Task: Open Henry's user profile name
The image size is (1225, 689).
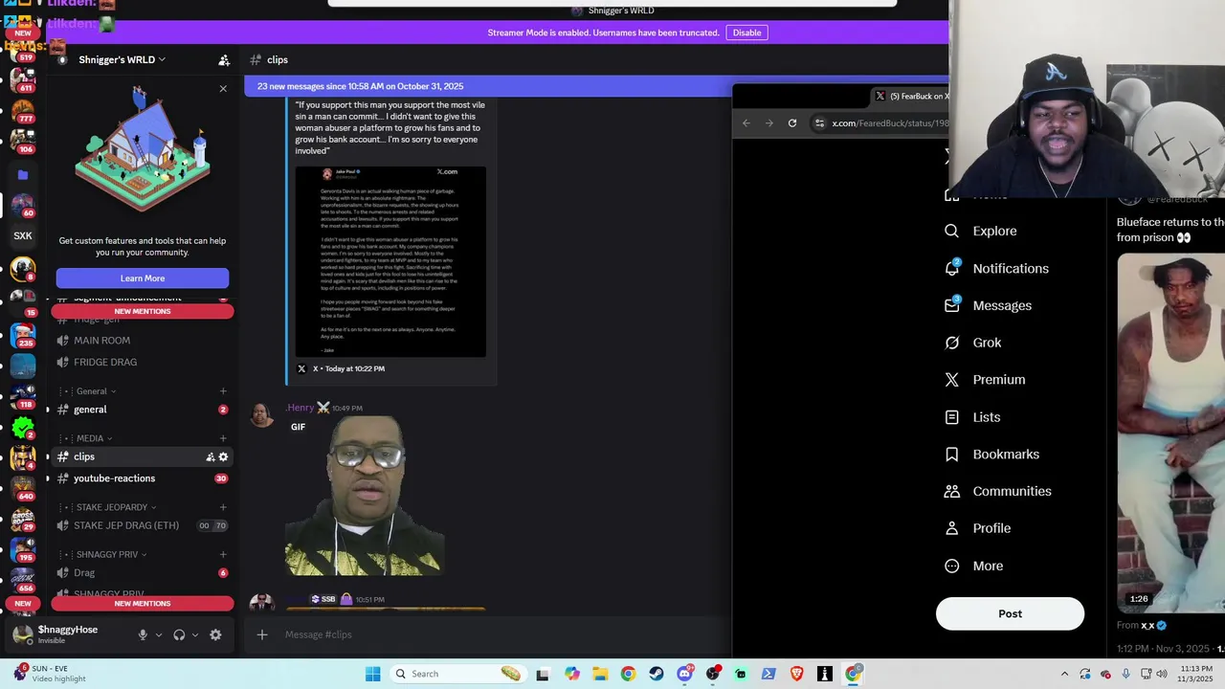Action: point(301,408)
